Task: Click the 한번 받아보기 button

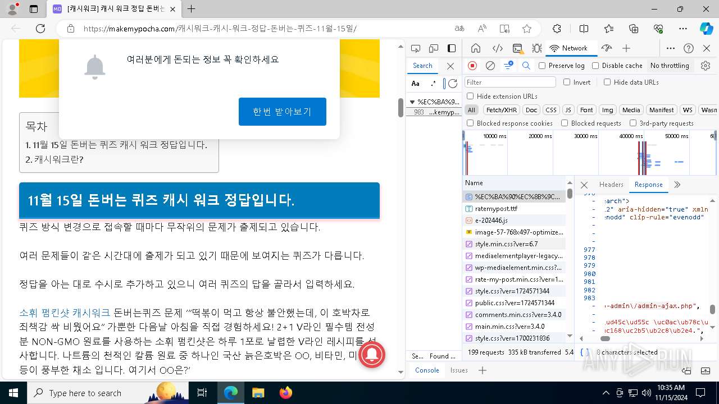Action: click(282, 112)
